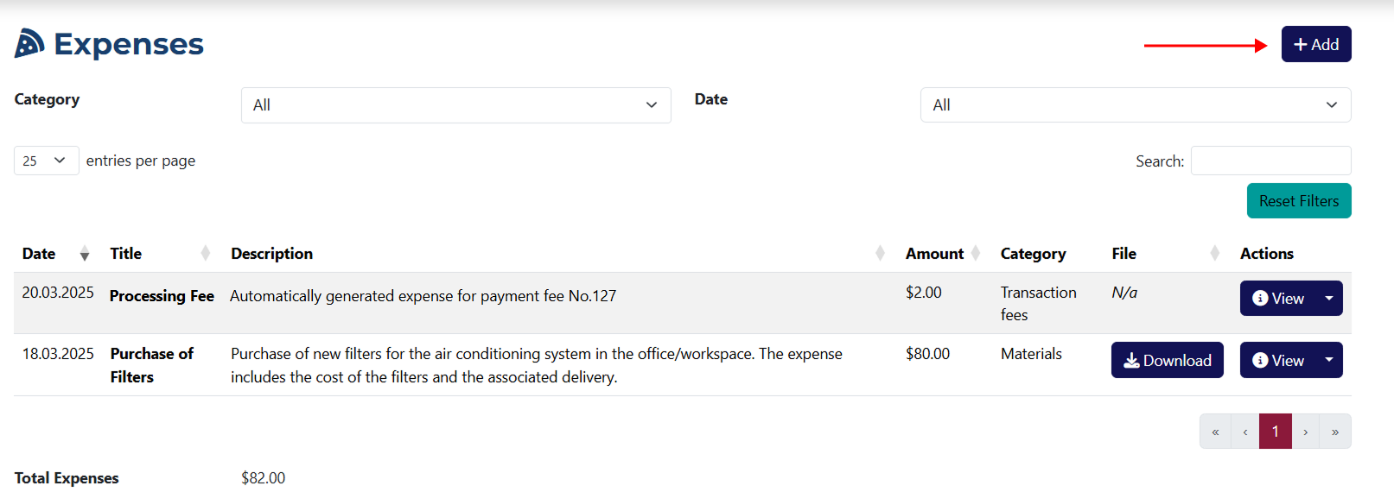Sort table by Amount column
Screen dimensions: 1394x492
click(x=943, y=254)
